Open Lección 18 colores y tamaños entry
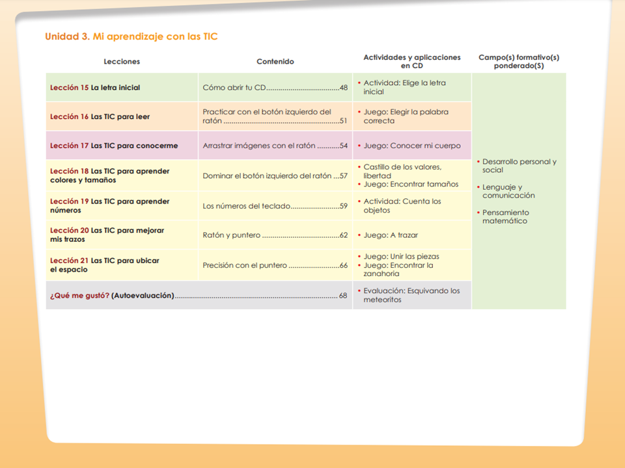The height and width of the screenshot is (468, 625). click(x=109, y=175)
